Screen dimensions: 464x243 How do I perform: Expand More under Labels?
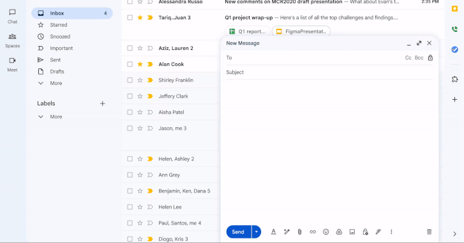click(56, 117)
